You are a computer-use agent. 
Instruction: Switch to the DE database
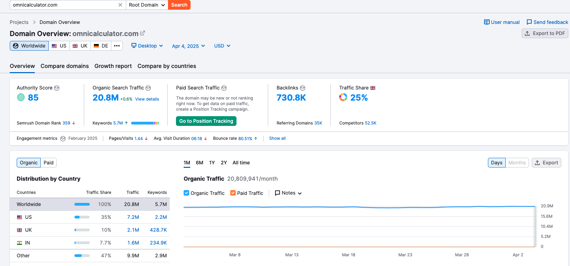point(101,46)
